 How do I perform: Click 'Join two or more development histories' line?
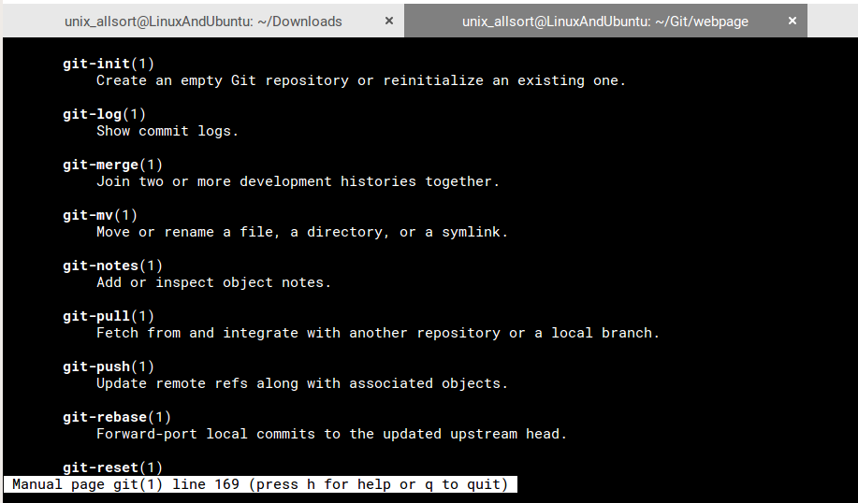[x=298, y=181]
